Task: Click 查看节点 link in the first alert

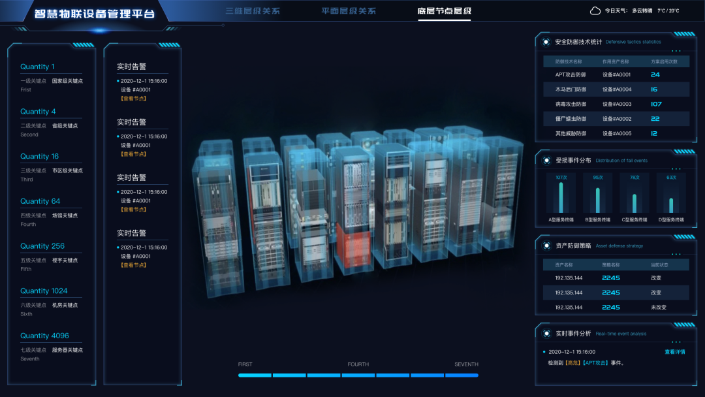Action: (133, 99)
